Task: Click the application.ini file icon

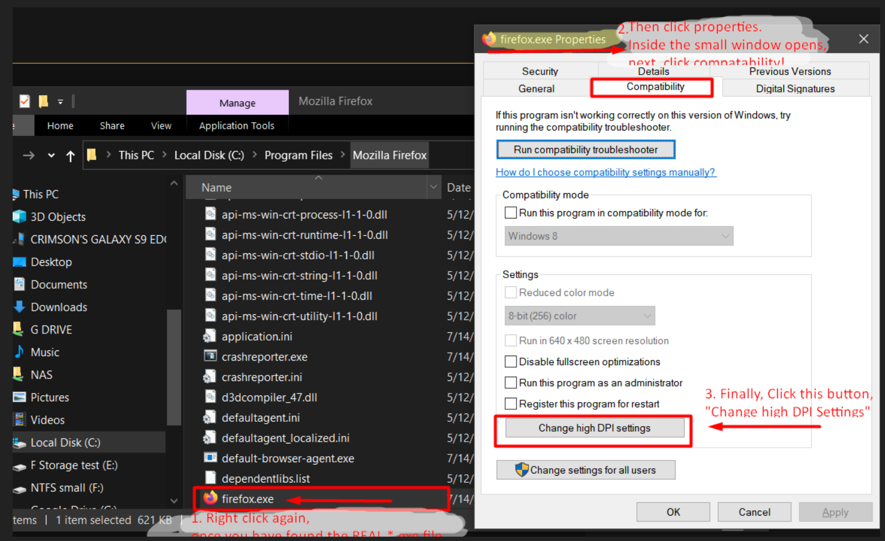Action: (210, 336)
